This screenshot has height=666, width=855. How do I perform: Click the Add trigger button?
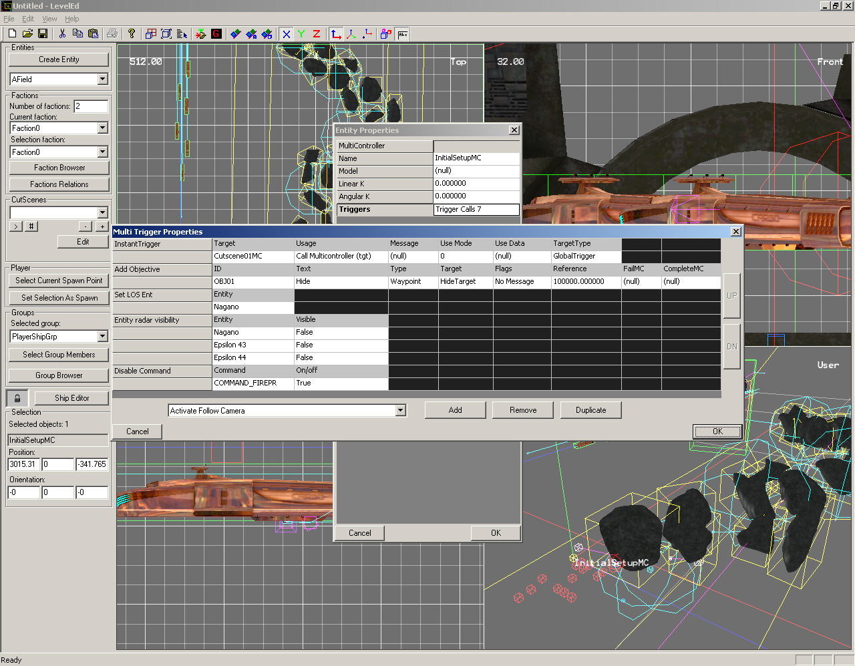click(x=456, y=410)
